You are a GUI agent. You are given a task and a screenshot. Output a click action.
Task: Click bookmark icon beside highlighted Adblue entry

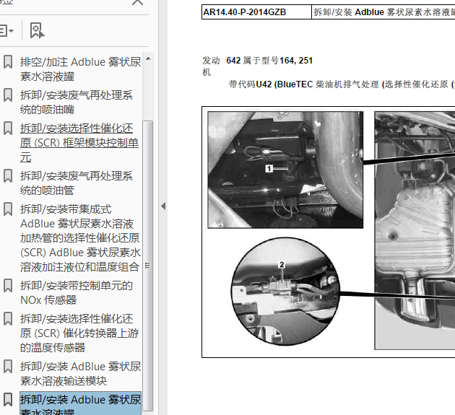pos(8,400)
